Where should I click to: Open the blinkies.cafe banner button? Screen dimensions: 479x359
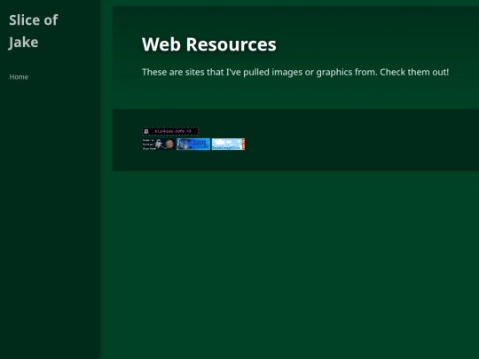170,131
